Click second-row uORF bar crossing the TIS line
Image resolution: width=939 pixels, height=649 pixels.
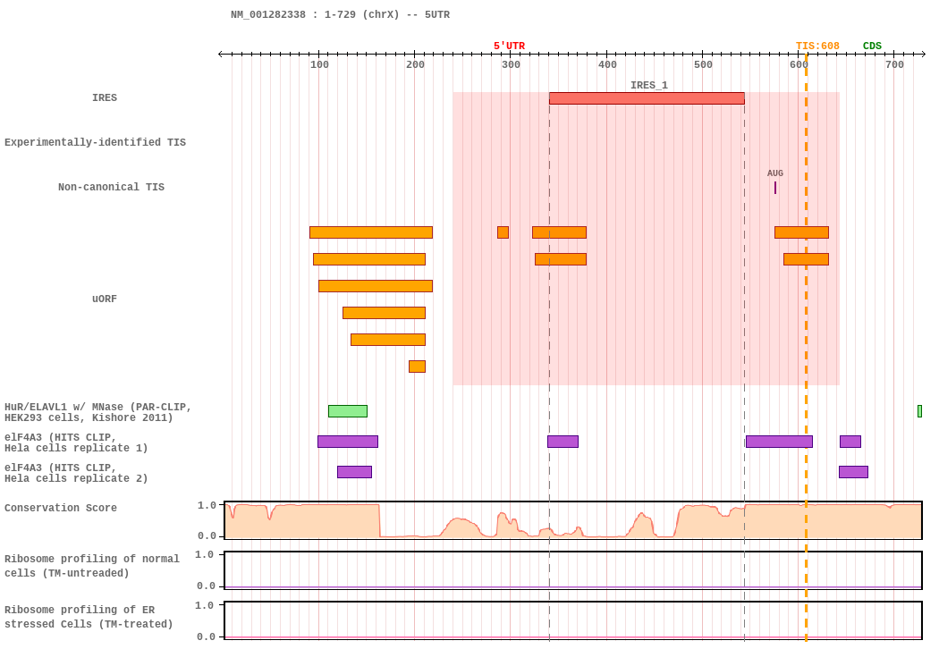point(806,259)
